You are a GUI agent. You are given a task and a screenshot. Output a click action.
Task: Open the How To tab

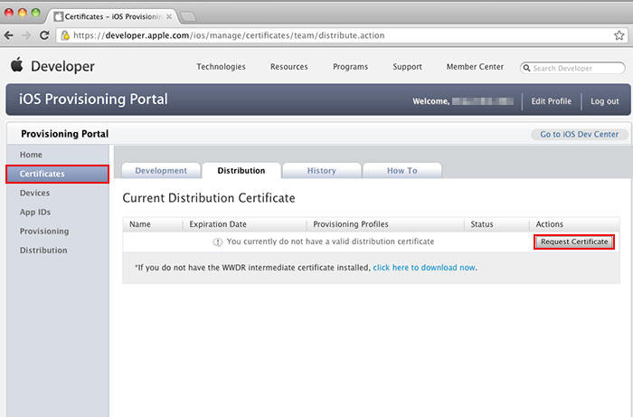click(402, 170)
